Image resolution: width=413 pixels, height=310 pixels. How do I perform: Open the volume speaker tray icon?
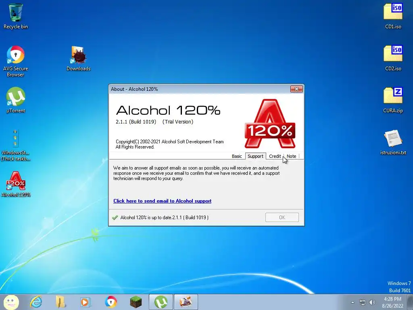click(372, 302)
